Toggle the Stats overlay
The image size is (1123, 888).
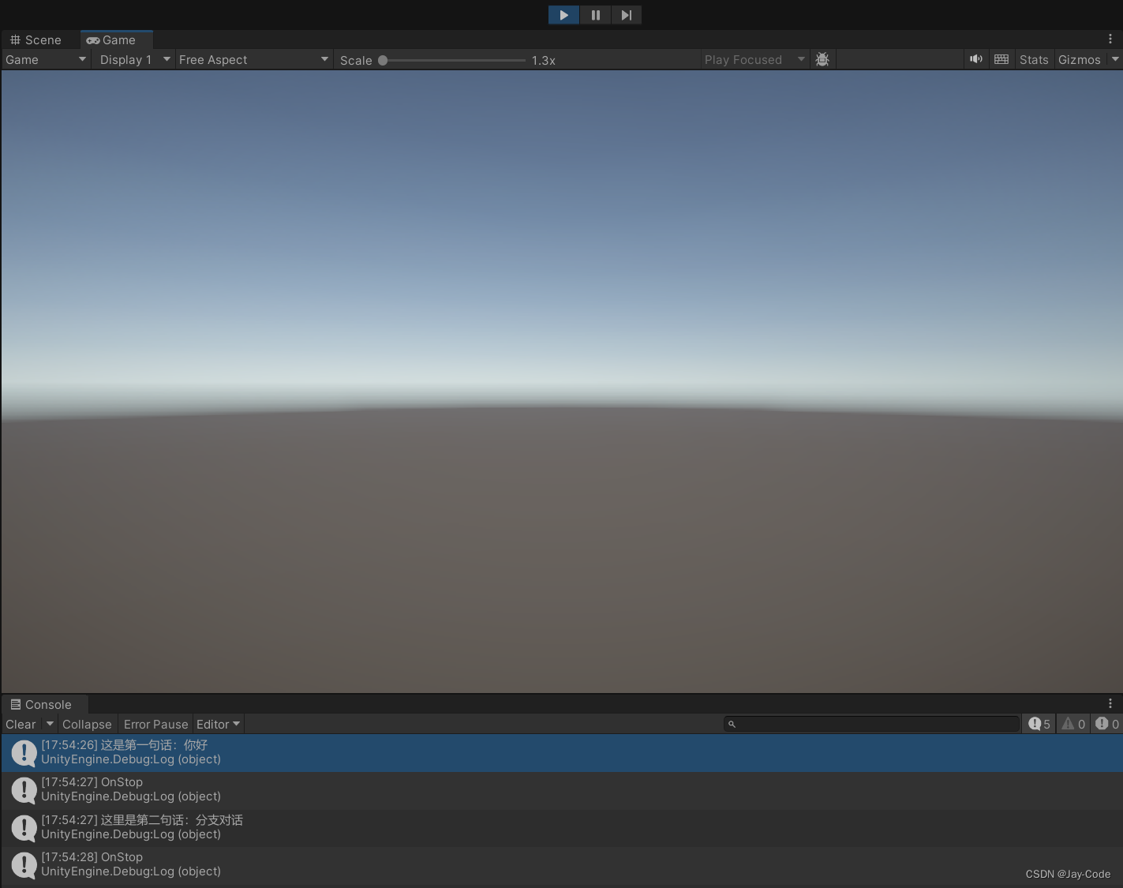pos(1034,60)
